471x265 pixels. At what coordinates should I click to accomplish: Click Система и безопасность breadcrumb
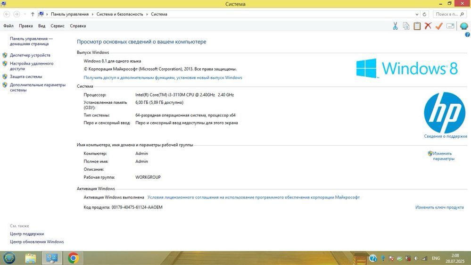(x=120, y=14)
